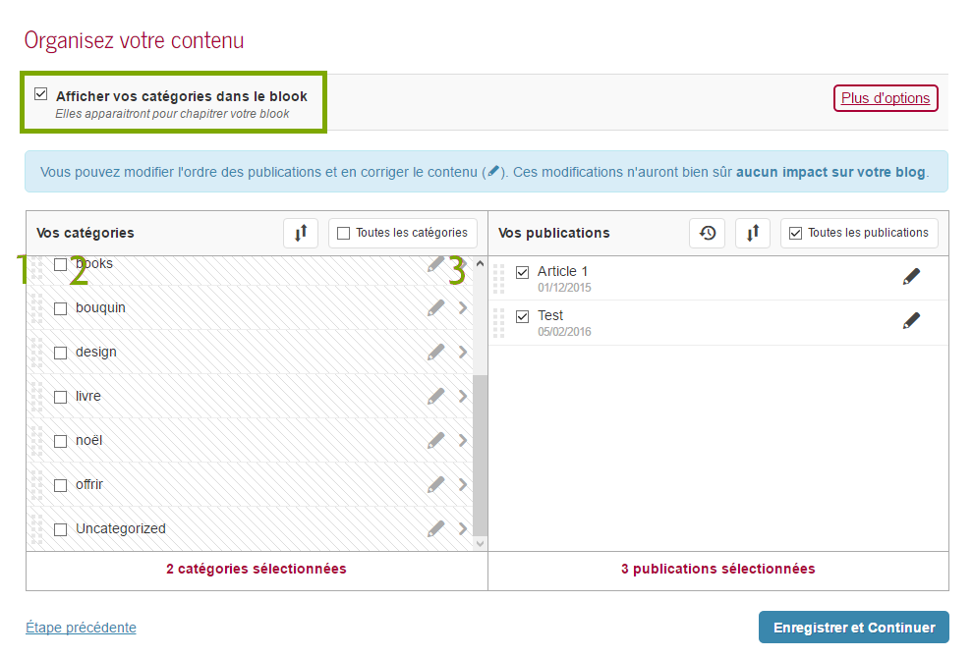Uncheck Afficher vos catégories dans le blook
The width and height of the screenshot is (973, 657).
[41, 95]
